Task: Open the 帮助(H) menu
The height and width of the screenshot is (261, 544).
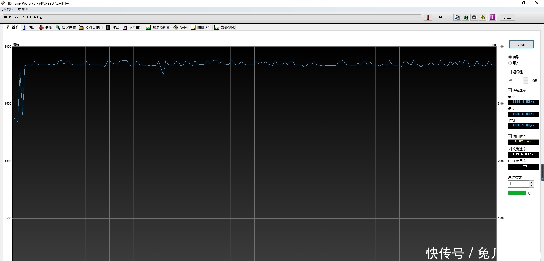Action: tap(24, 9)
